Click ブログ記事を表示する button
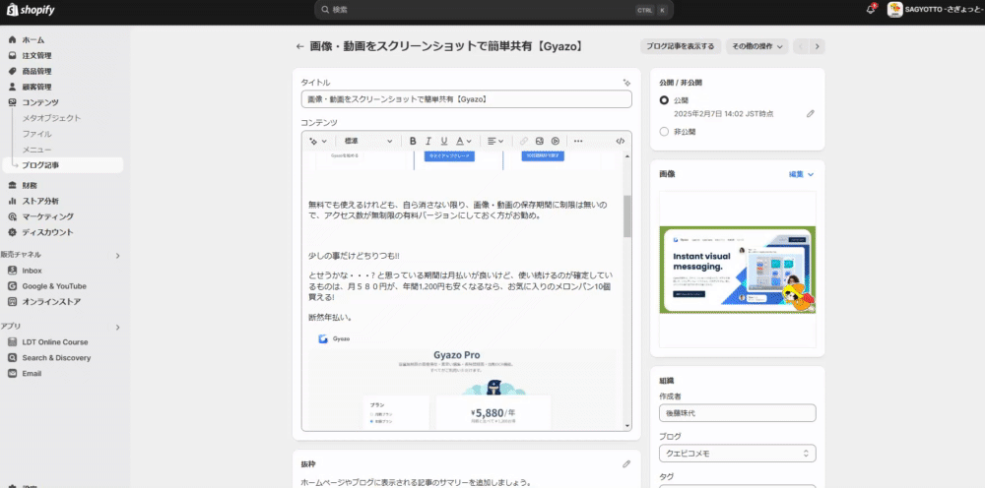 pos(681,46)
